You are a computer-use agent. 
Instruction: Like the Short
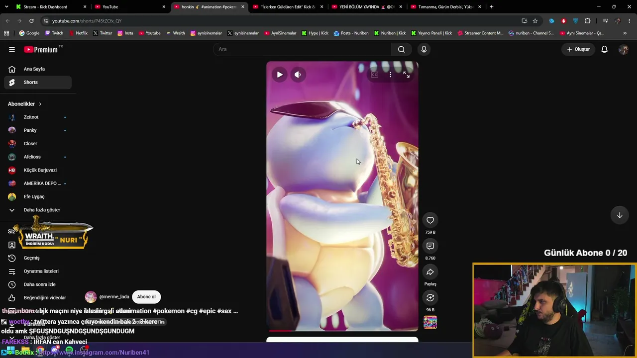pos(430,220)
